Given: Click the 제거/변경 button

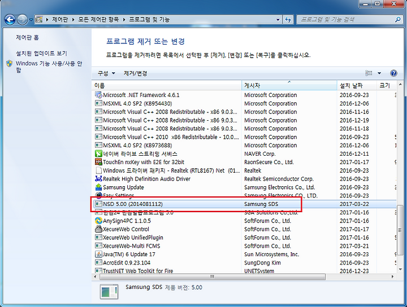Looking at the screenshot, I should pos(135,73).
